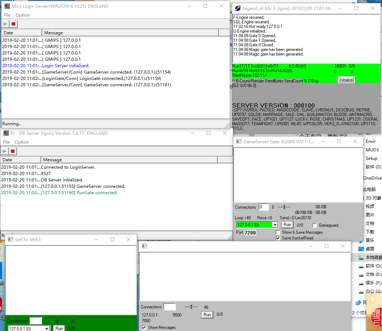The image size is (382, 331).
Task: Select the Envir folder in Explorer
Action: pyautogui.click(x=371, y=141)
